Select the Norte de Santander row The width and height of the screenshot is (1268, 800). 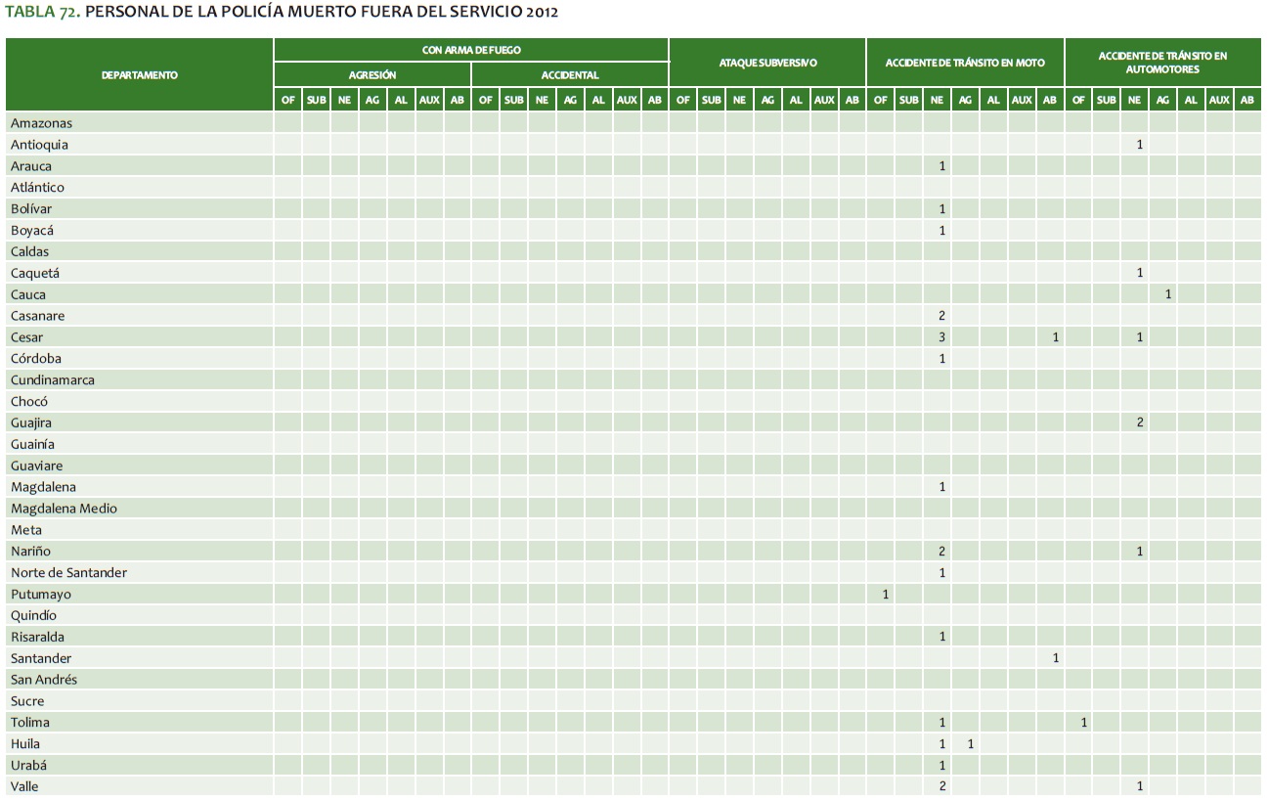tap(68, 572)
